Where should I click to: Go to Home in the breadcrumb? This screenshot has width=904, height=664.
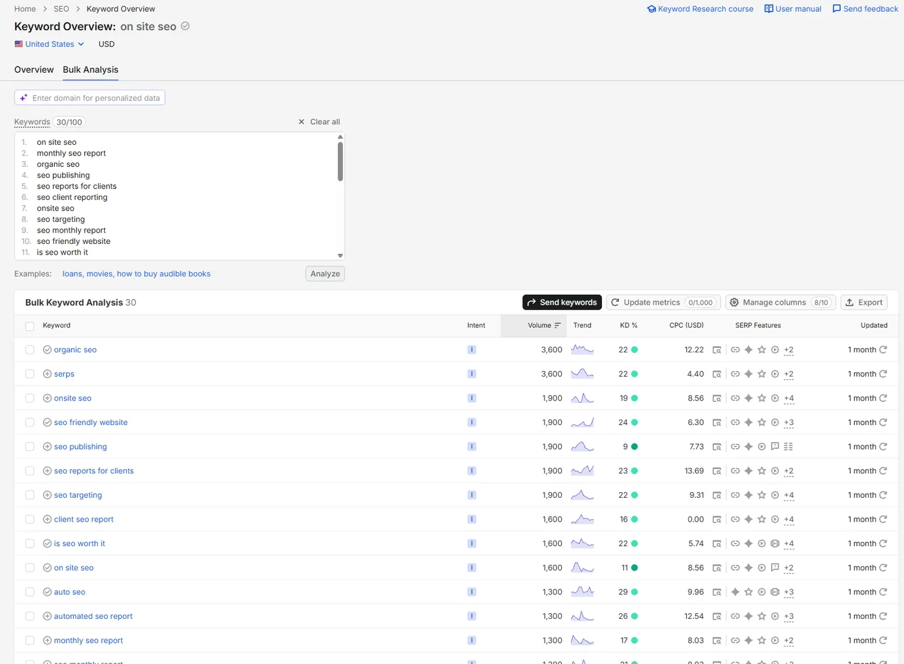pyautogui.click(x=25, y=9)
